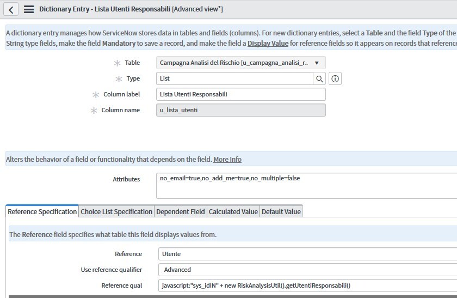Open the More Info link
The height and width of the screenshot is (298, 457).
click(x=227, y=160)
